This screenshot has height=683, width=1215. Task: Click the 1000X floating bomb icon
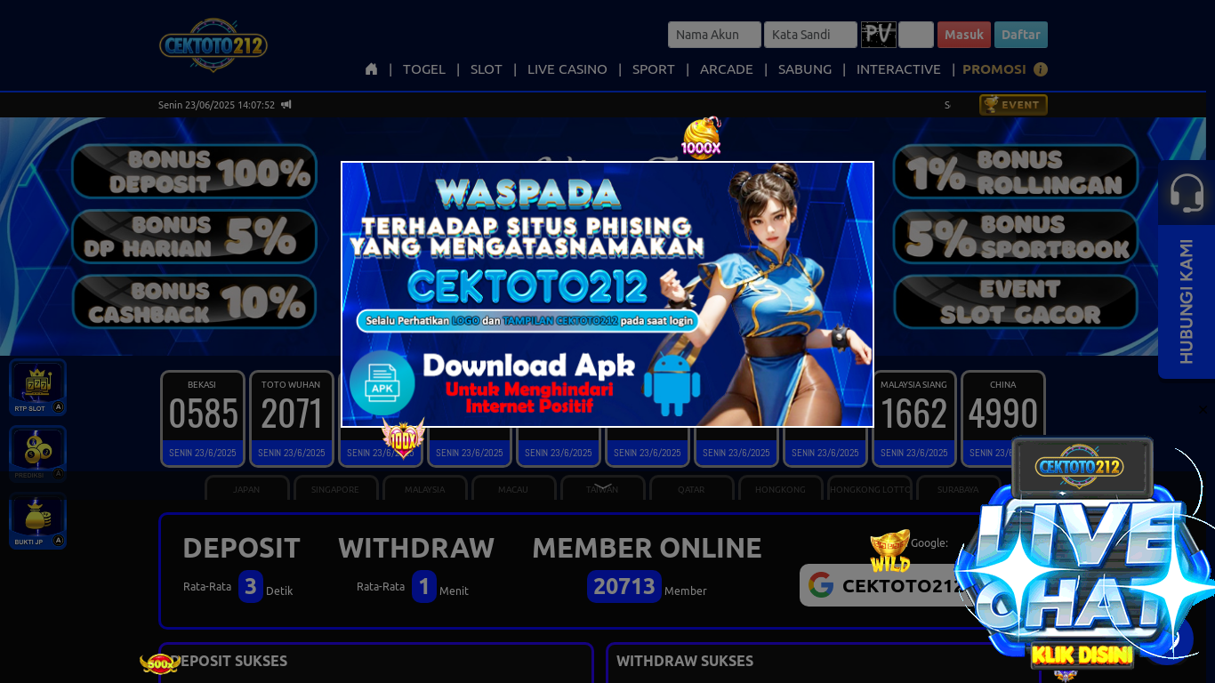[702, 139]
